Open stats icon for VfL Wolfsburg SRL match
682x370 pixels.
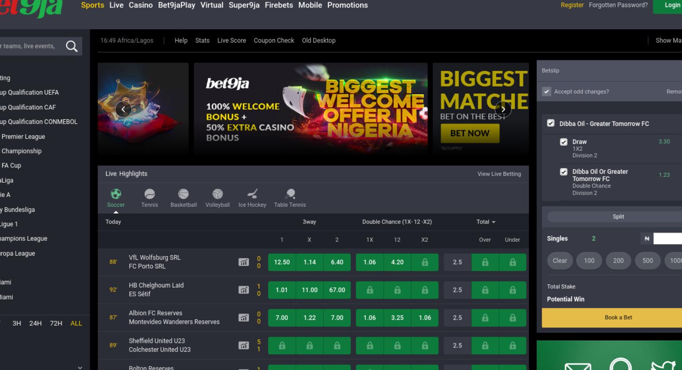244,262
